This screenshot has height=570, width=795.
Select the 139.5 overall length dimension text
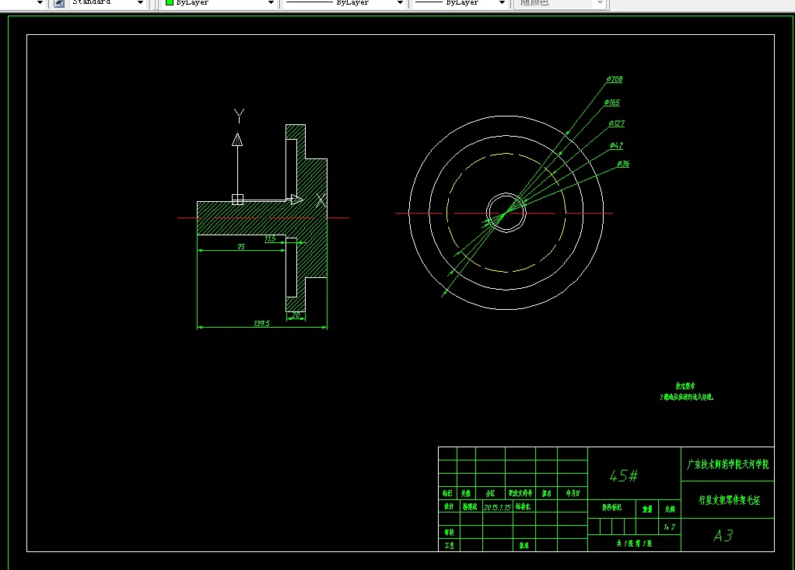click(261, 323)
